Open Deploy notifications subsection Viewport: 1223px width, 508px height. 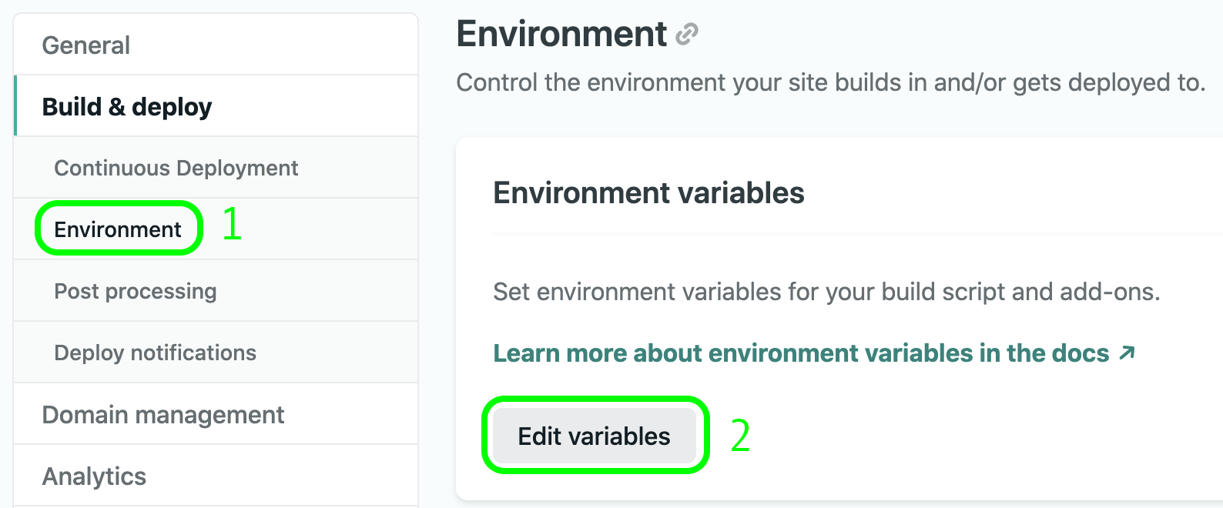(x=216, y=353)
